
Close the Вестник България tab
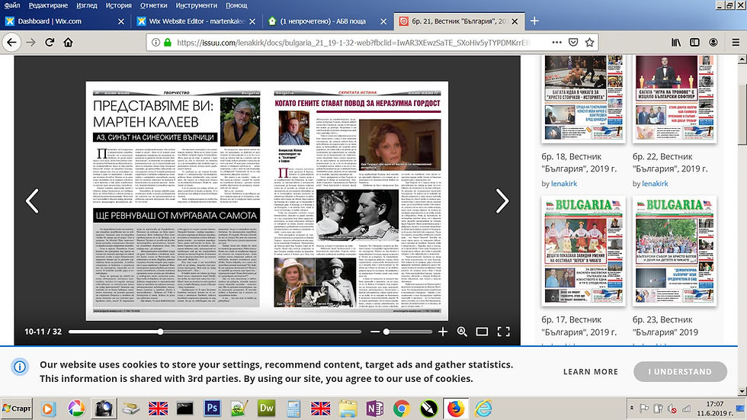pyautogui.click(x=515, y=21)
